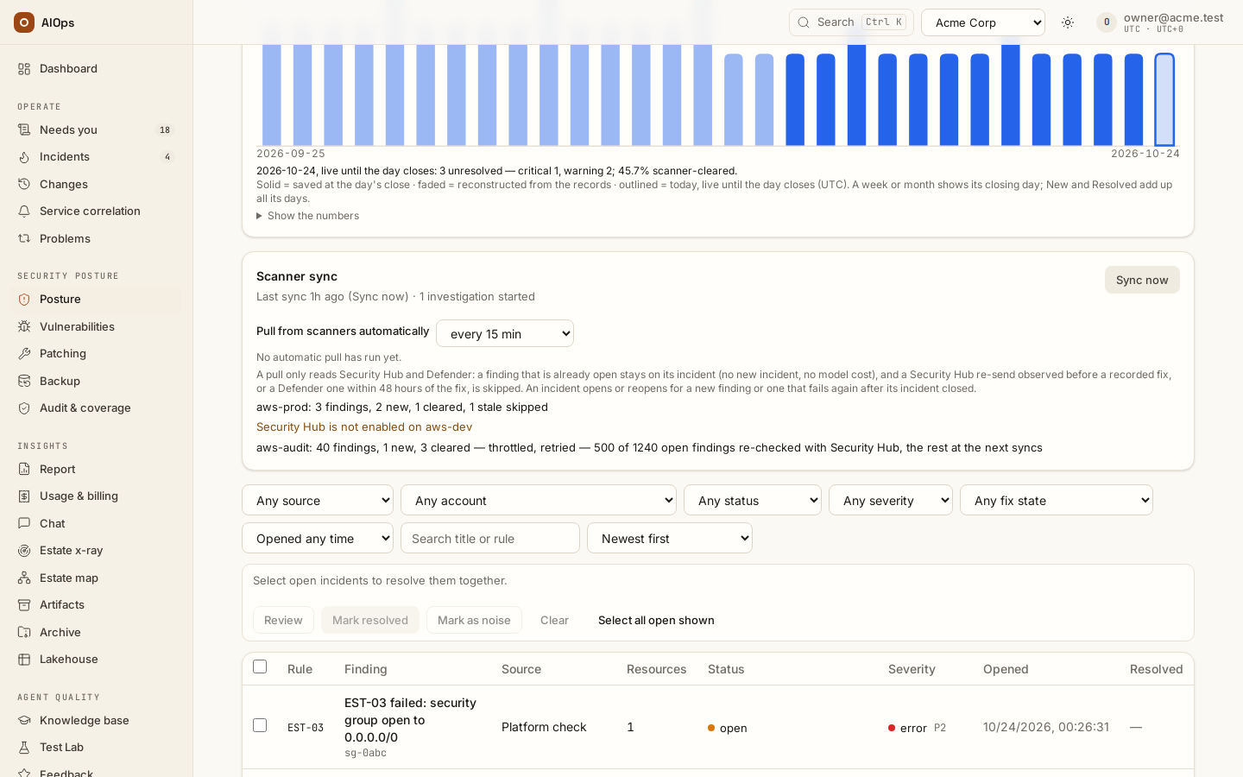
Task: Click the 'Security Hub is not enabled on aws-dev' warning
Action: click(364, 426)
